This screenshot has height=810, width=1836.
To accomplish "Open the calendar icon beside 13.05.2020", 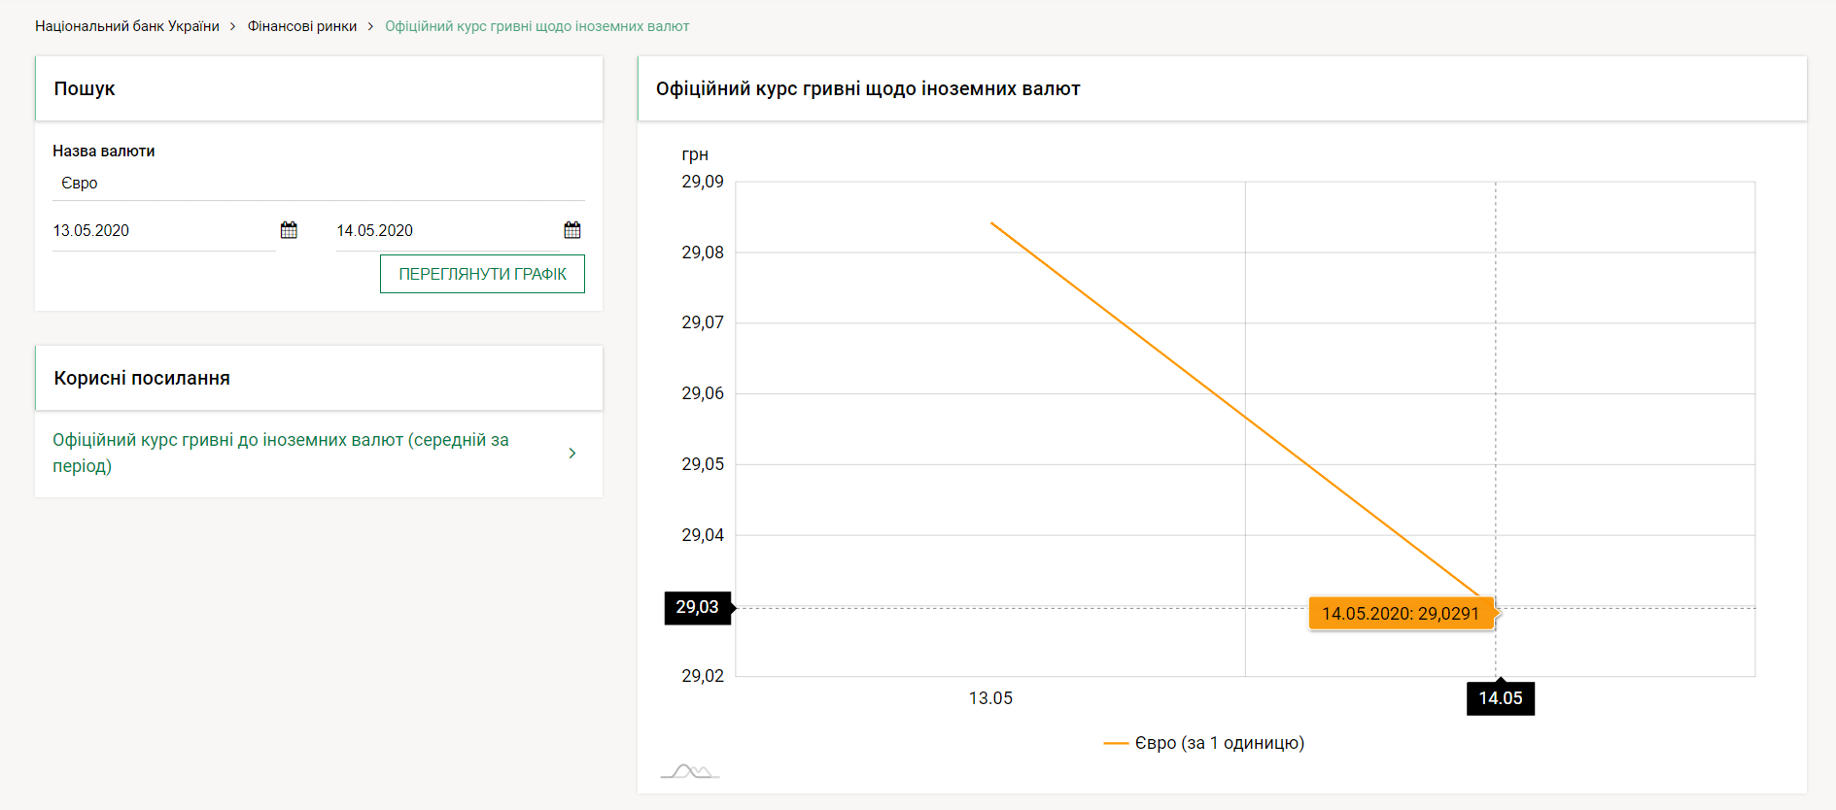I will (x=289, y=230).
